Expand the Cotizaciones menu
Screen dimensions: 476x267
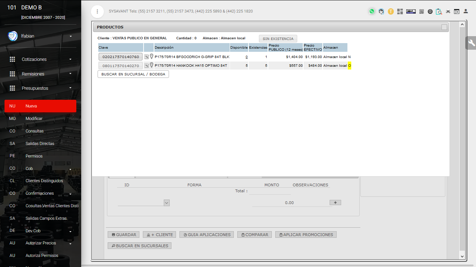point(70,59)
